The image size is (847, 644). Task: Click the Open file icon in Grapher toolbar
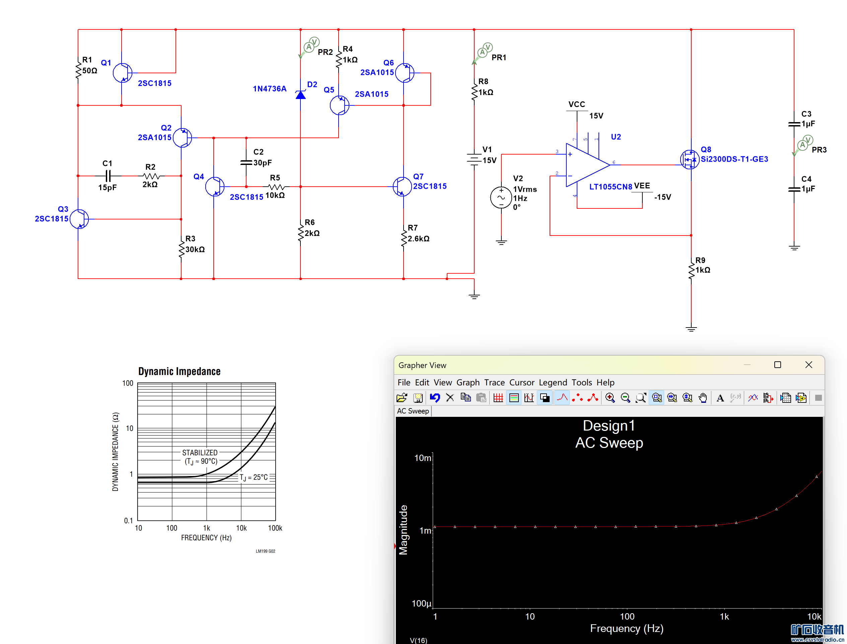[402, 398]
